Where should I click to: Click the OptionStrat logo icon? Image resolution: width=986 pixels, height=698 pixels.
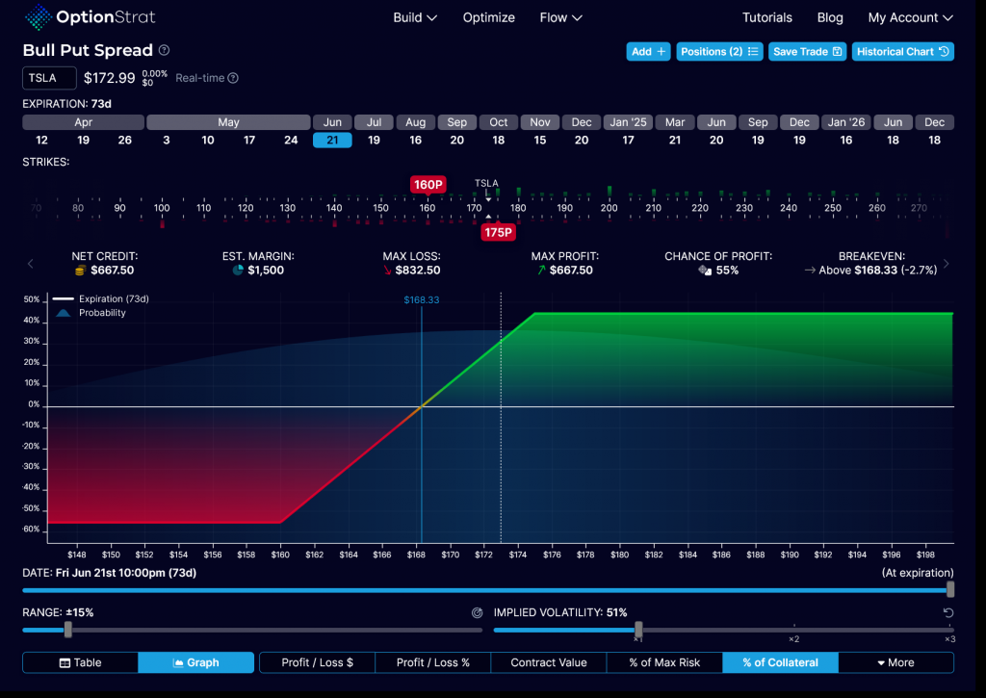[39, 17]
